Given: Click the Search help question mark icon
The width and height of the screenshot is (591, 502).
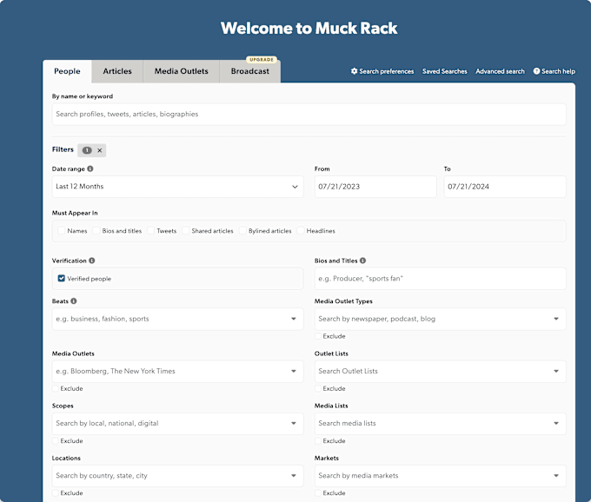Looking at the screenshot, I should point(536,71).
